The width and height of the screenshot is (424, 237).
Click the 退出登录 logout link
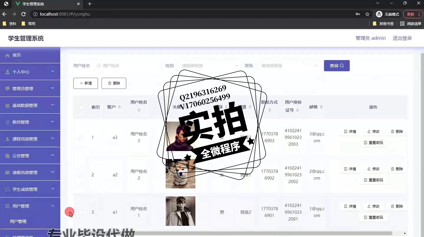pos(402,38)
